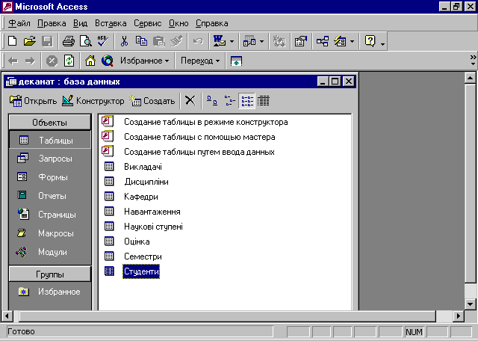Click the Конструктор button
This screenshot has height=341, width=478.
coord(93,101)
